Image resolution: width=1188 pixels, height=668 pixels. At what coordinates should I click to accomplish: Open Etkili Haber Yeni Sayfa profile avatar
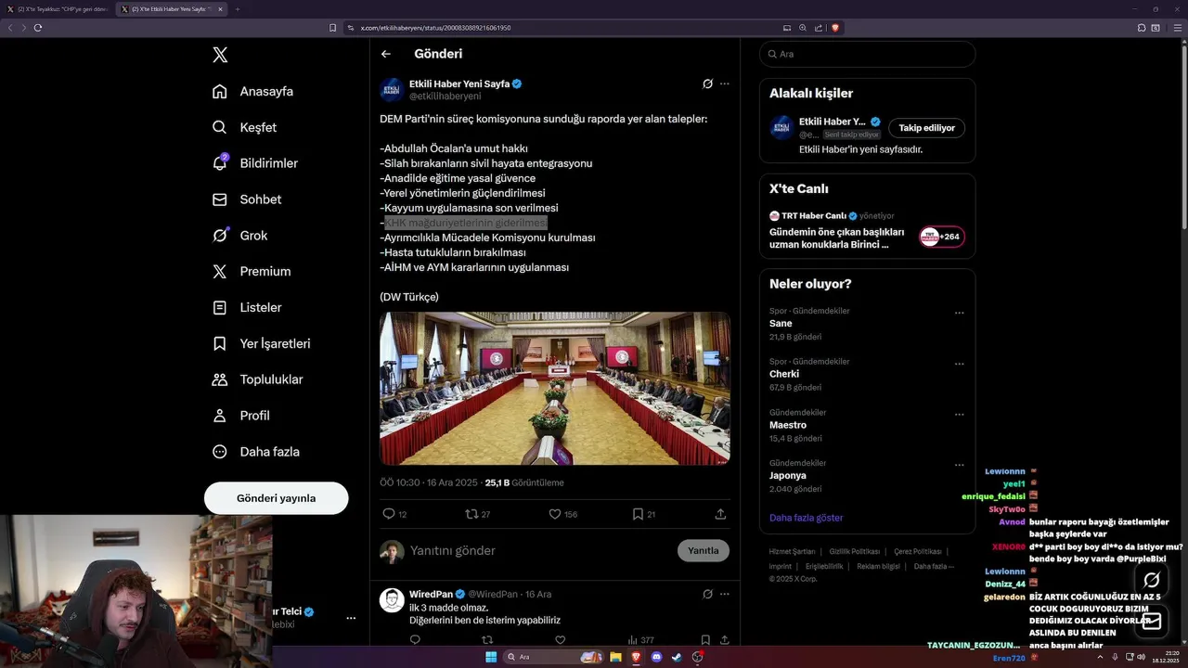[392, 90]
